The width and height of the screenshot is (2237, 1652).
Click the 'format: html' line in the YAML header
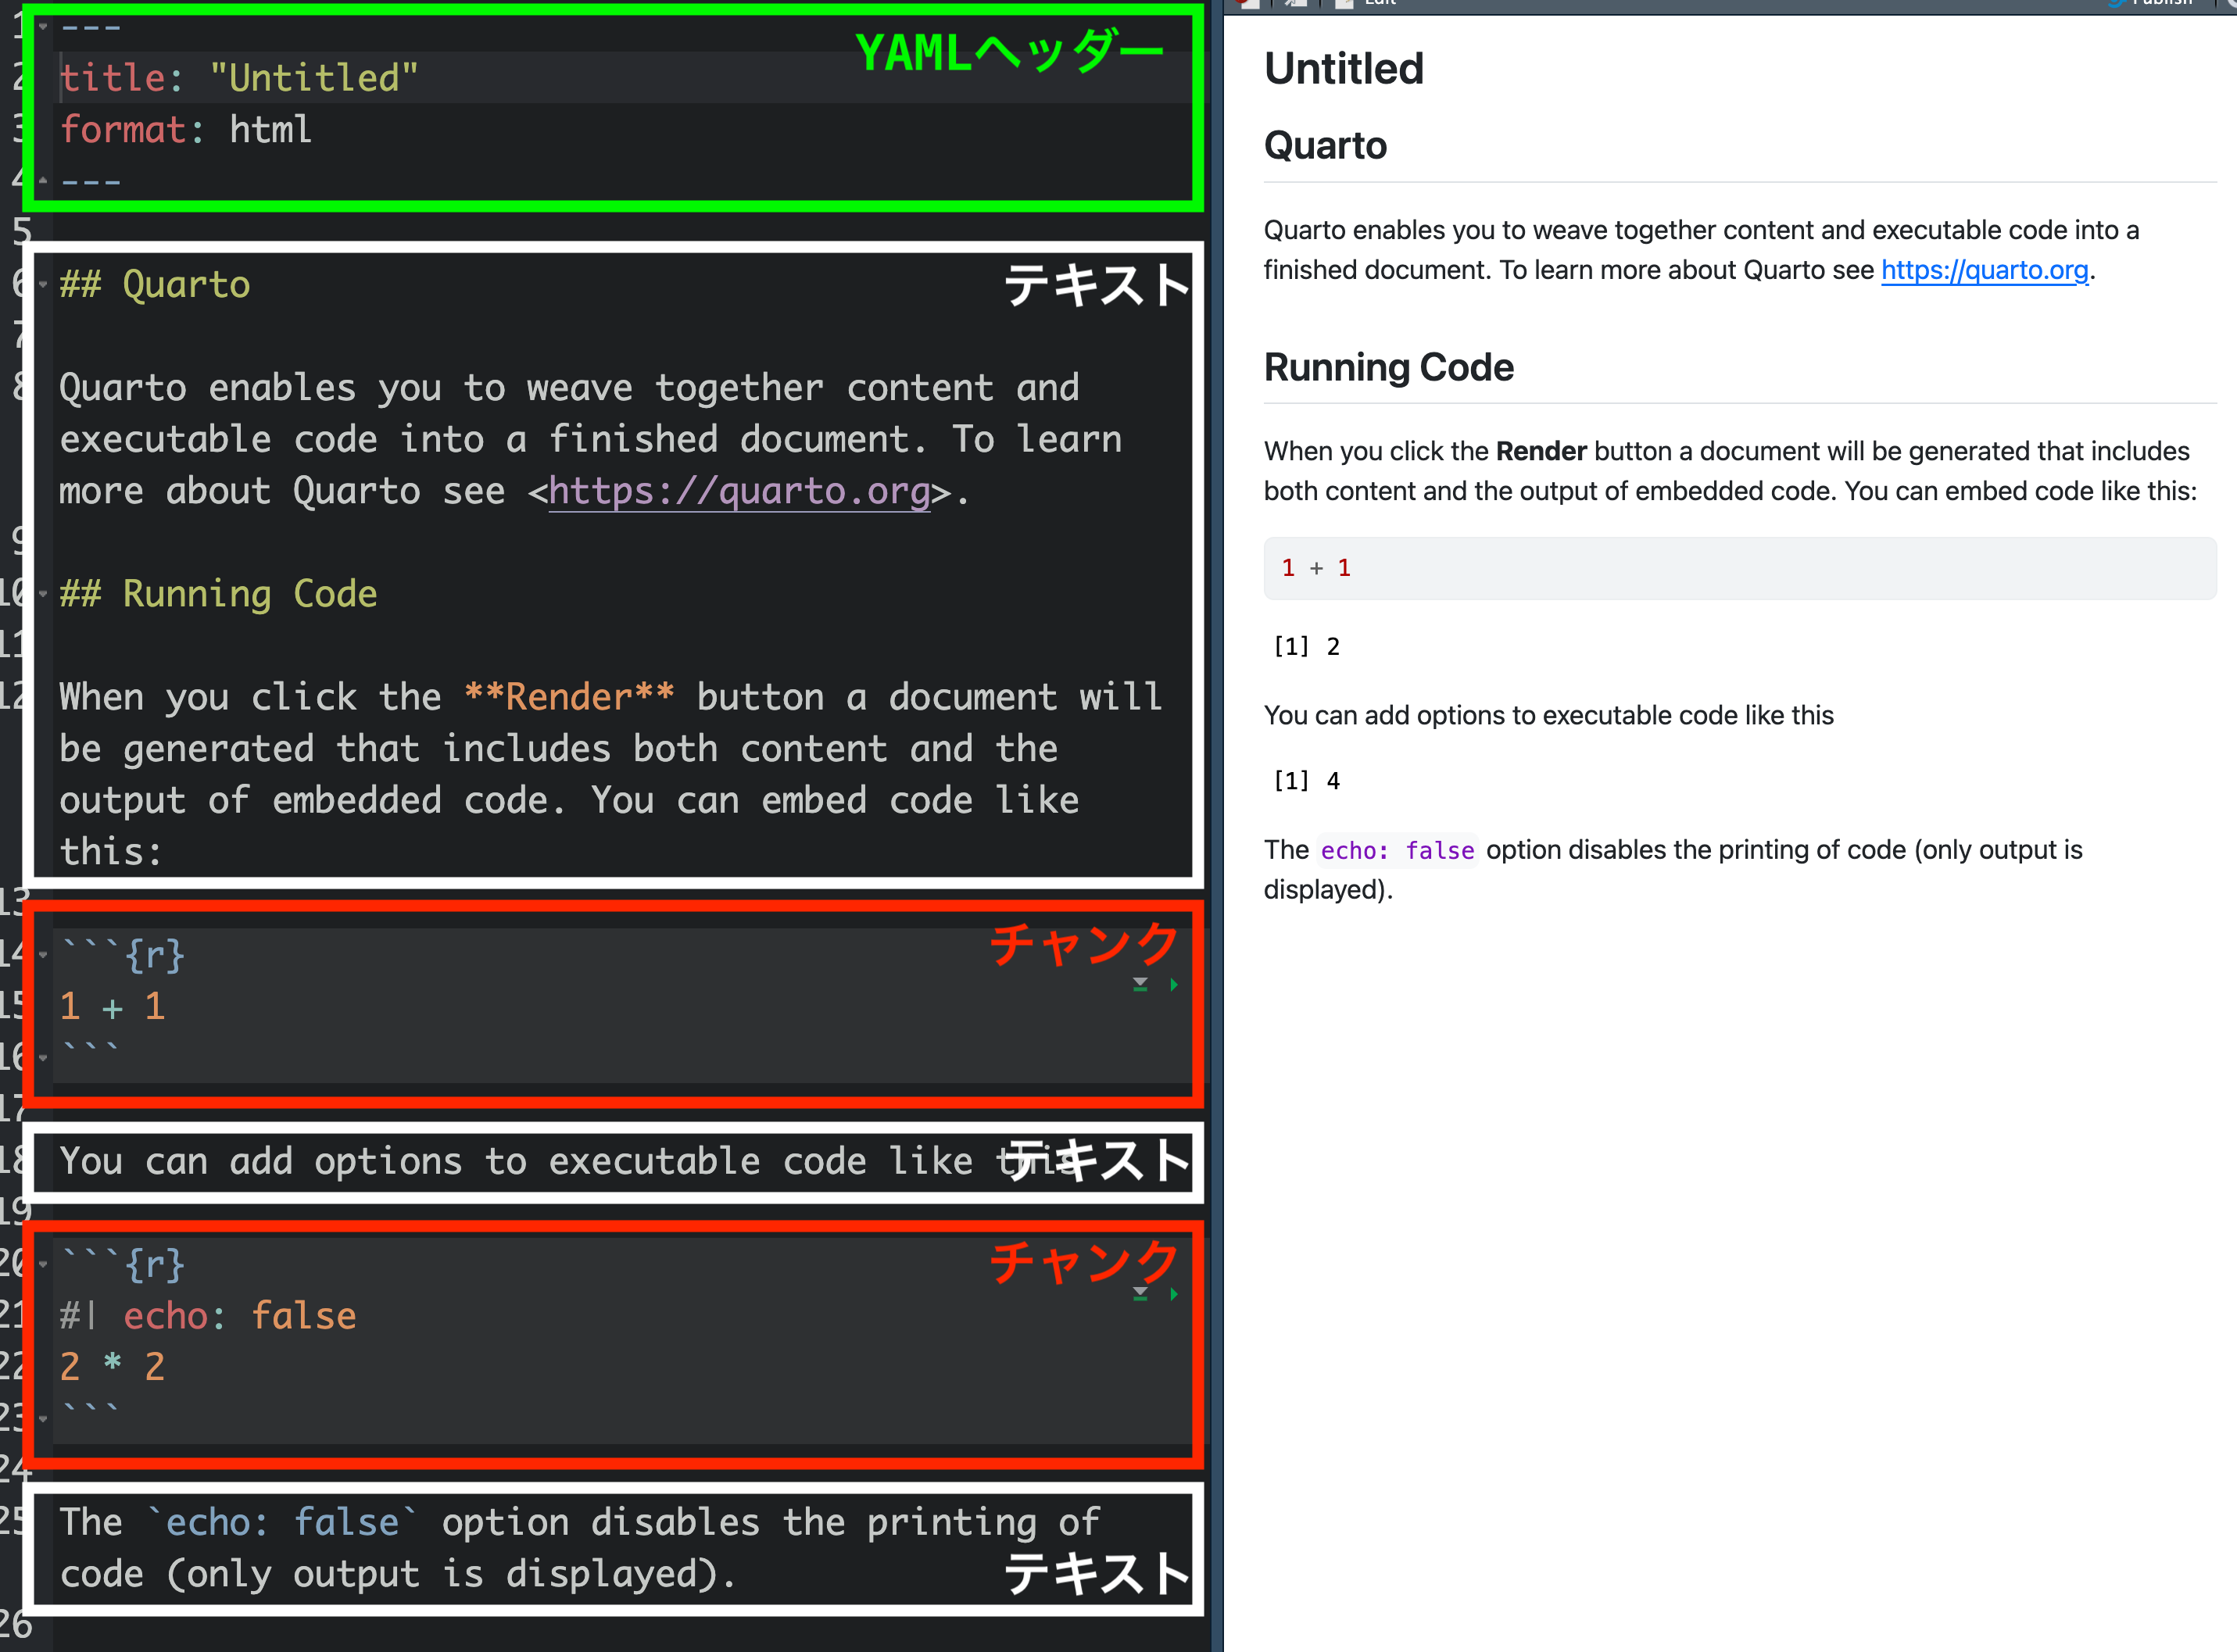click(186, 130)
